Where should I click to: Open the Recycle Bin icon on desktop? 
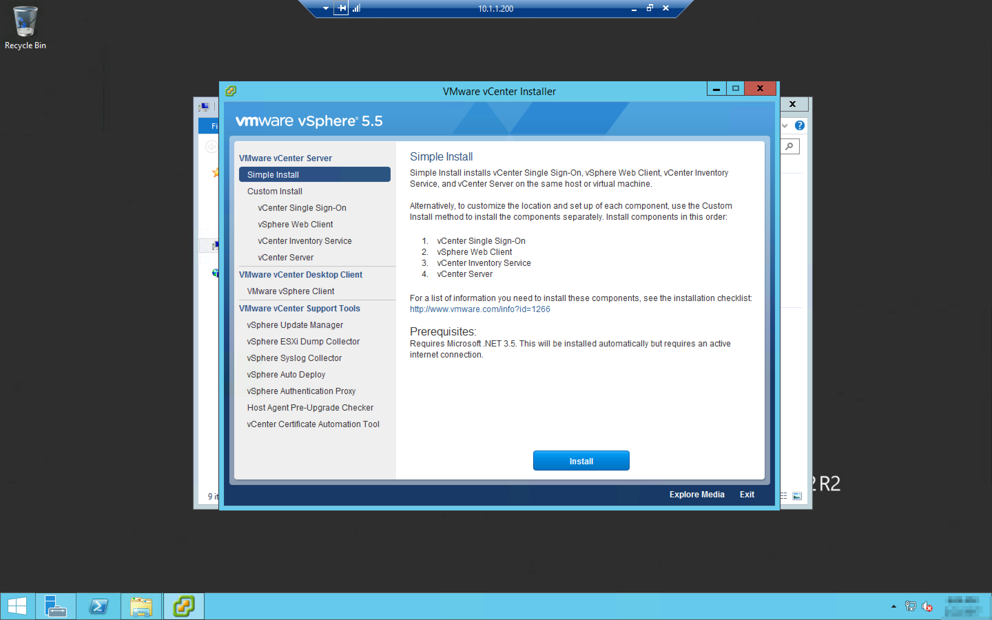25,28
